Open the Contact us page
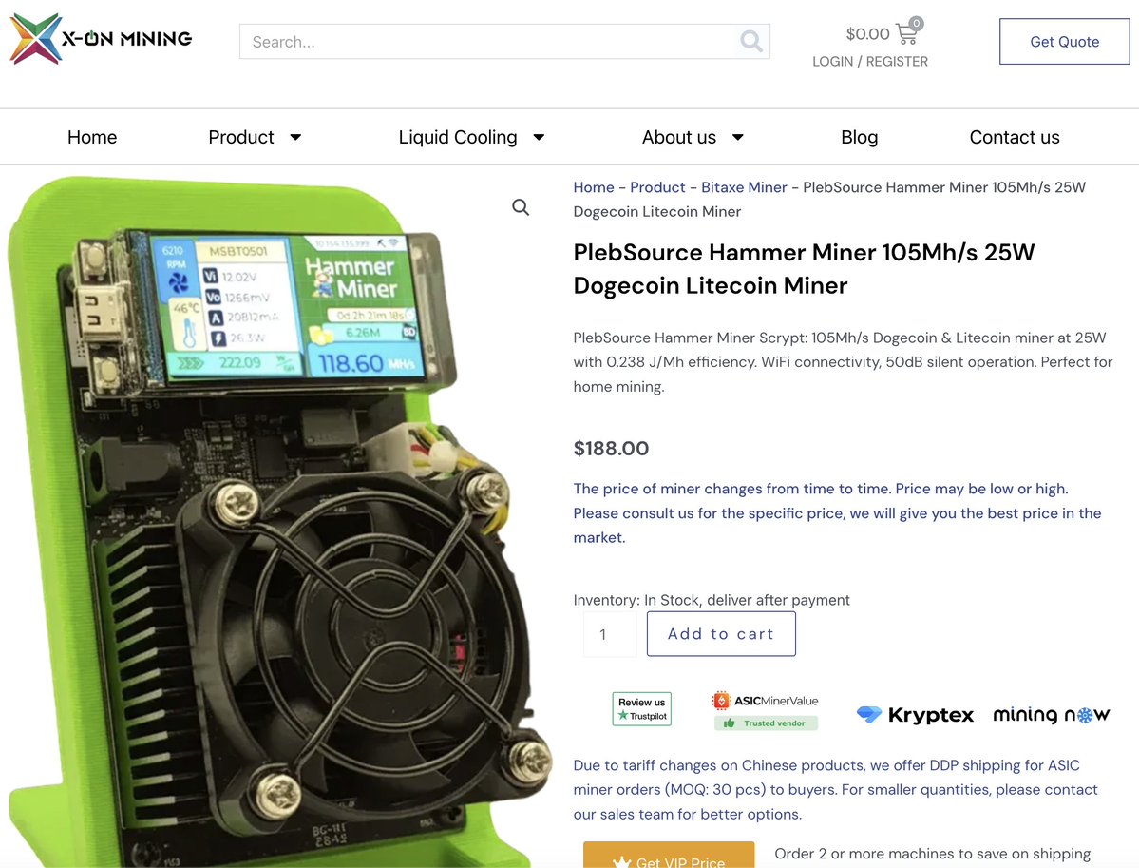This screenshot has height=868, width=1139. coord(1014,138)
